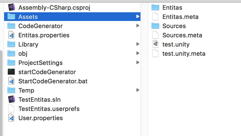The height and width of the screenshot is (136, 241).
Task: Select the Unity scene icon of test.unity
Action: pyautogui.click(x=155, y=44)
